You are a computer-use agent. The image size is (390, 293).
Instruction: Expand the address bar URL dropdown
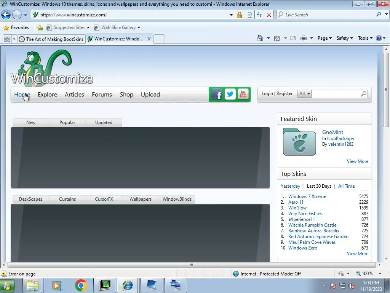[231, 15]
